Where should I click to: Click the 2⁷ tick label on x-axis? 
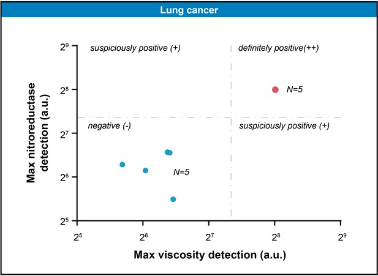point(210,237)
